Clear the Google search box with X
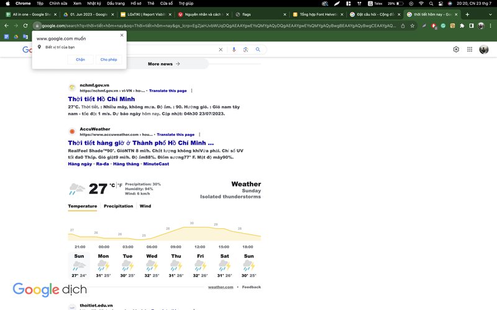This screenshot has height=310, width=497. 221,50
